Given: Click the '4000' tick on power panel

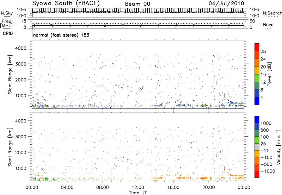Looking at the screenshot, I should [x=21, y=48].
